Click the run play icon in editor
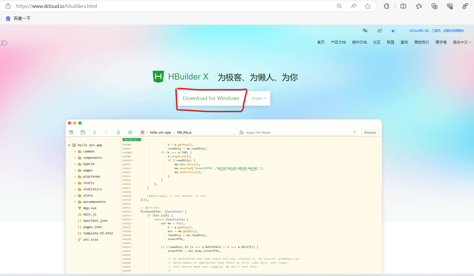 tap(130, 132)
